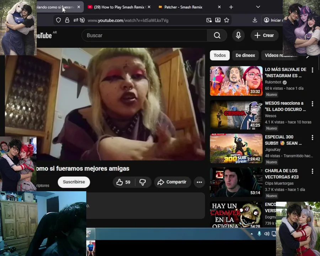Viewport: 320px width, 256px height.
Task: Click the site padlock security icon
Action: 67,20
